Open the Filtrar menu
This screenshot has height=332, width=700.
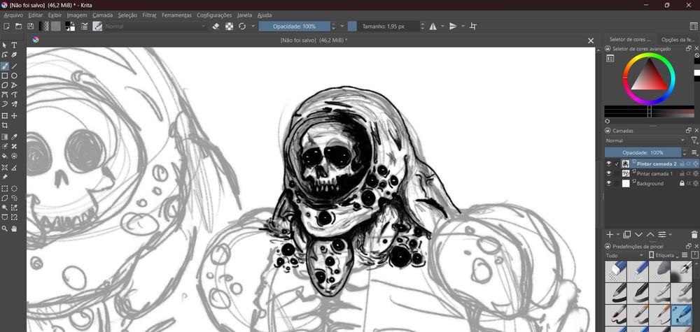149,15
